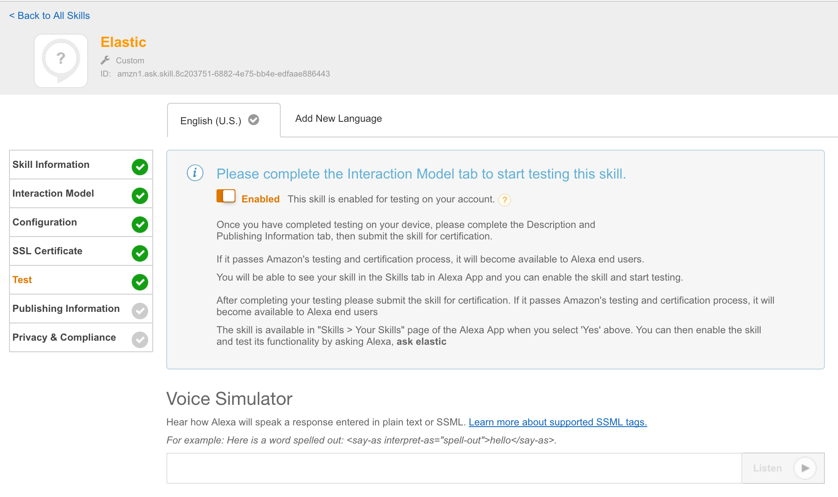Viewport: 838px width, 497px height.
Task: Toggle the Enabled testing switch
Action: tap(226, 196)
